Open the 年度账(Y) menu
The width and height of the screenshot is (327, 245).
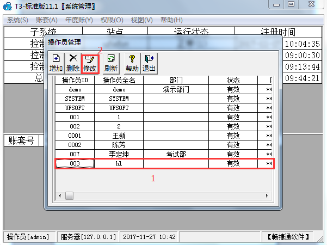[x=79, y=20]
